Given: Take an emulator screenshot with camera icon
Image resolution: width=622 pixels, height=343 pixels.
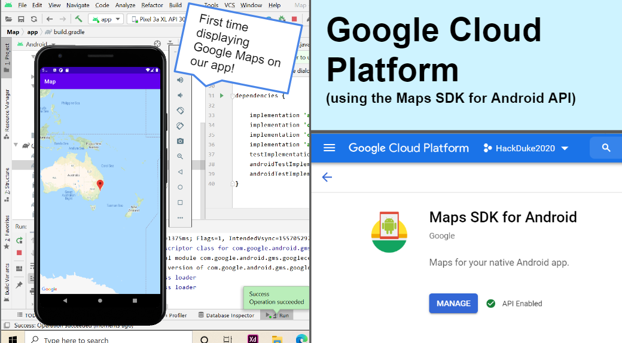Looking at the screenshot, I should [180, 141].
